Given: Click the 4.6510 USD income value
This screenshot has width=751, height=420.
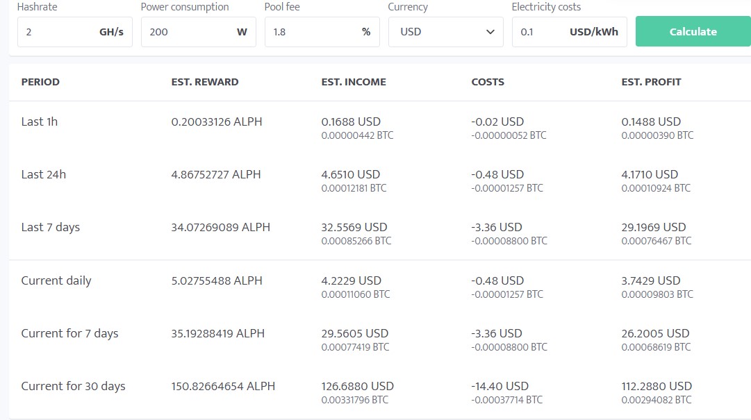Looking at the screenshot, I should [x=351, y=174].
